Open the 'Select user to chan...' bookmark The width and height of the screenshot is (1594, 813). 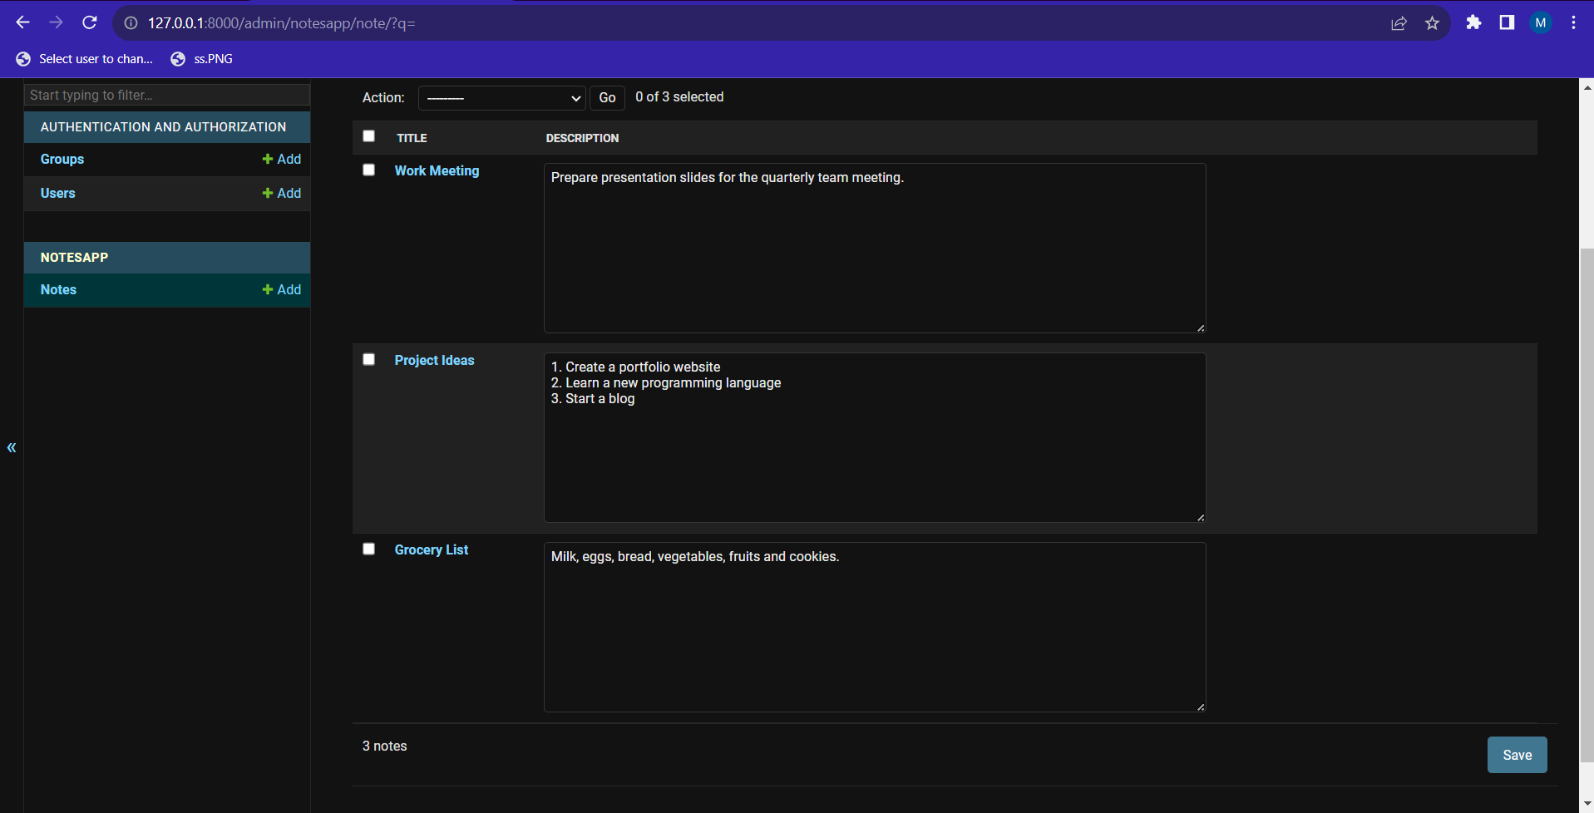pyautogui.click(x=85, y=59)
